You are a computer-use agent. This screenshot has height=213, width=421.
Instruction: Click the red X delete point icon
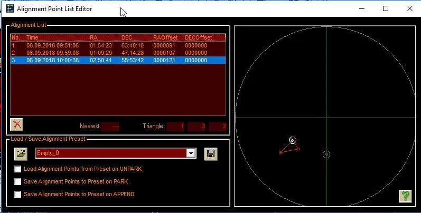(17, 124)
